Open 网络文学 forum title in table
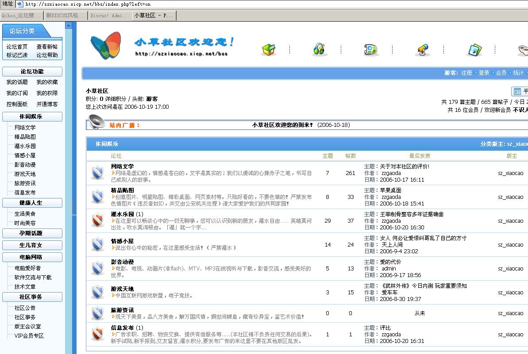 [x=122, y=167]
